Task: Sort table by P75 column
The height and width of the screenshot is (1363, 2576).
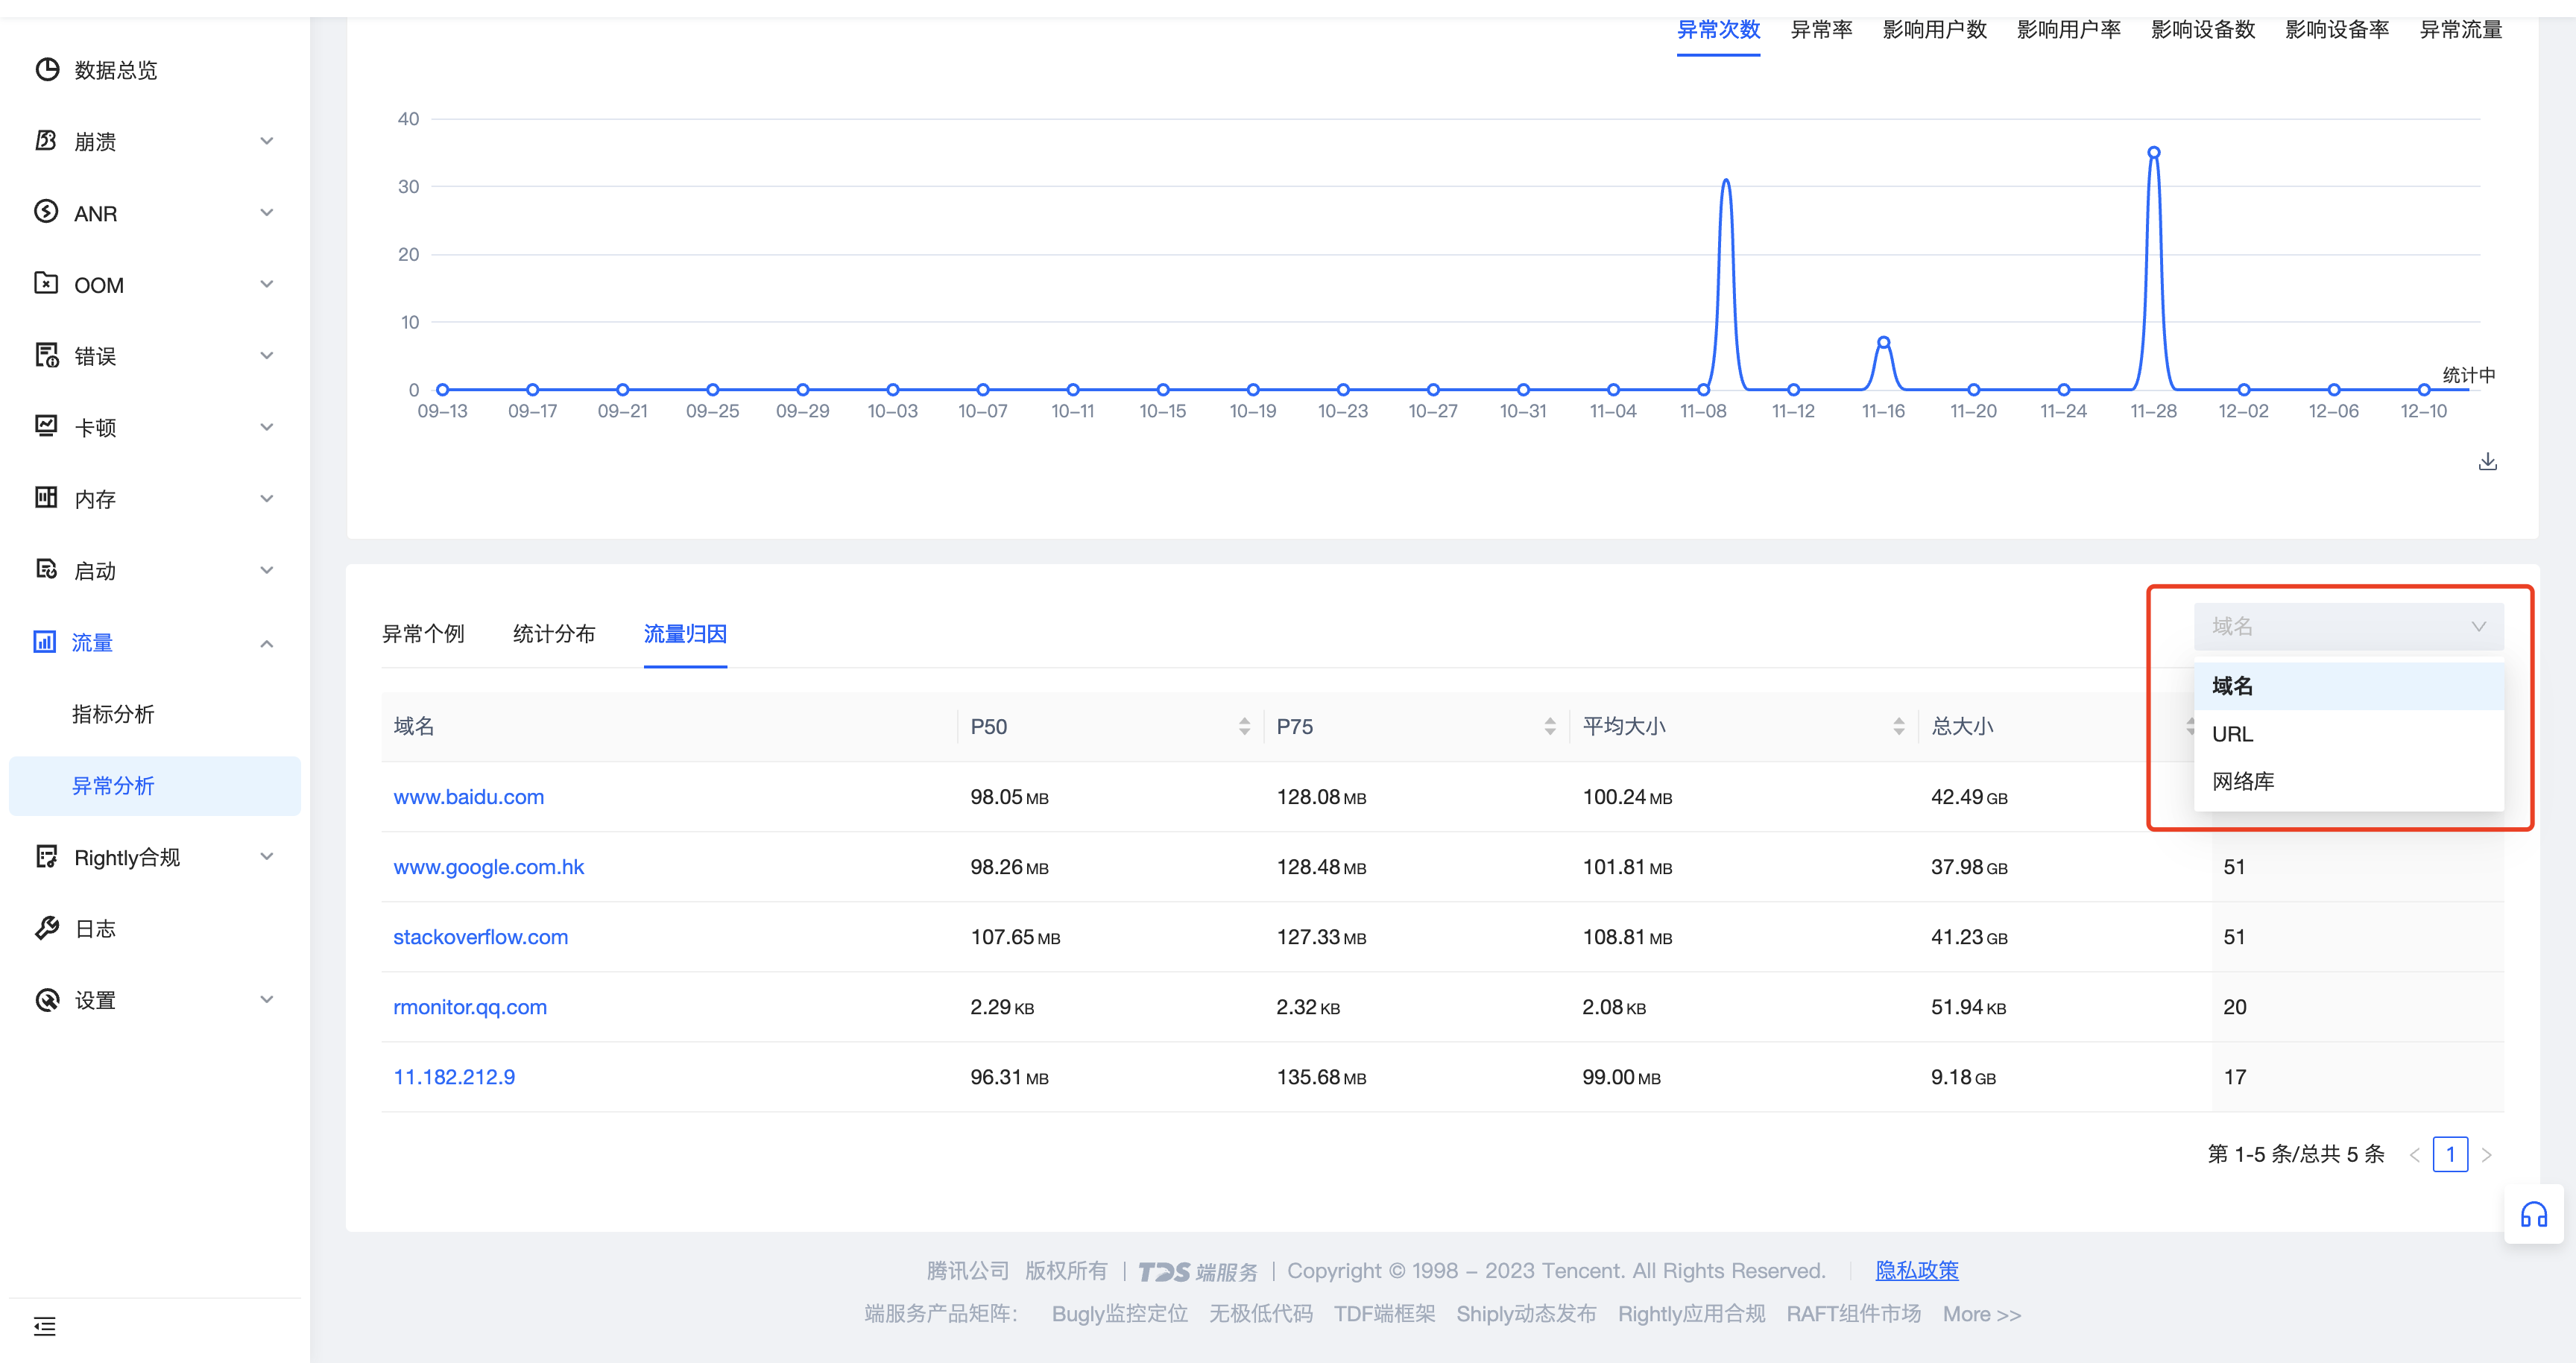Action: [1549, 726]
